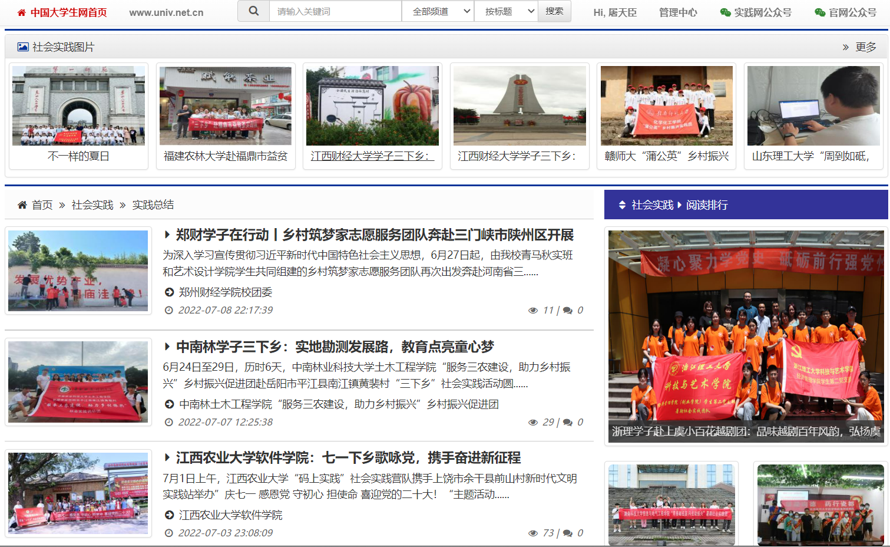Open the 全部频道 channel dropdown
890x547 pixels.
[x=438, y=11]
